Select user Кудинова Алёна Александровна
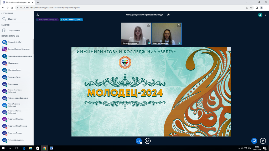Screen dimensions: 269x151 click(x=17, y=56)
